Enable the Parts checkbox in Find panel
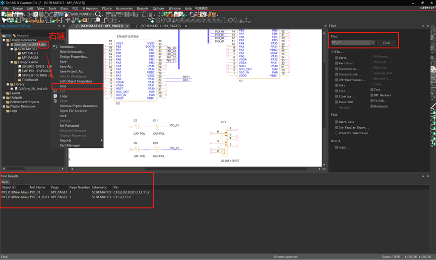Viewport: 436px width, 260px height. tap(337, 58)
